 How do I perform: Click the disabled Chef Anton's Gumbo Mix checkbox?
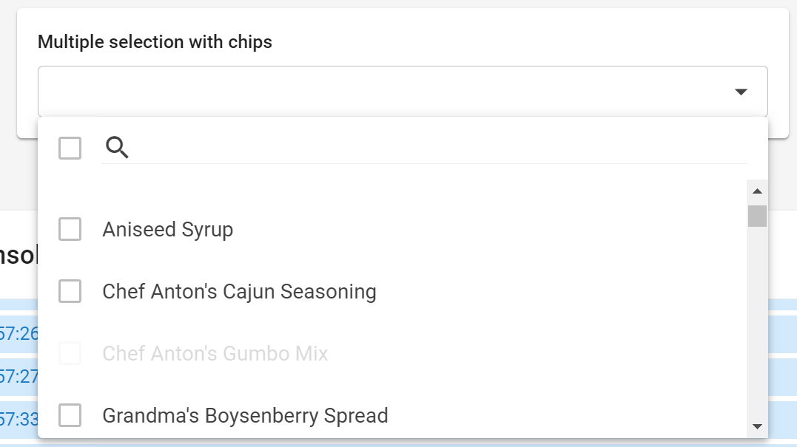pyautogui.click(x=70, y=353)
